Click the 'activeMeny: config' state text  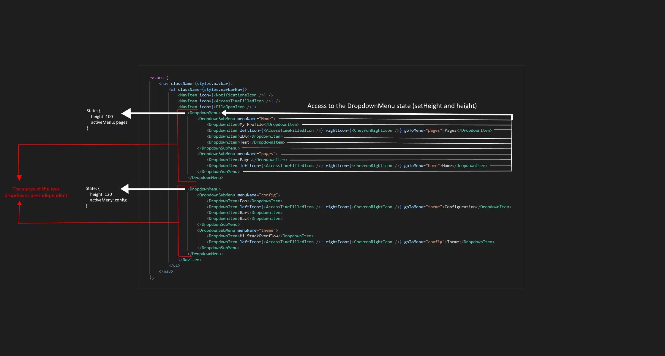coord(108,200)
